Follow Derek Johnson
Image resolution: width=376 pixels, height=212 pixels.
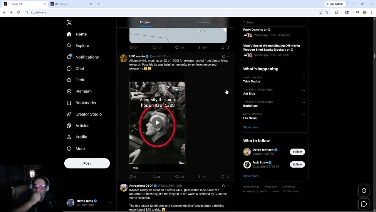[x=297, y=152]
